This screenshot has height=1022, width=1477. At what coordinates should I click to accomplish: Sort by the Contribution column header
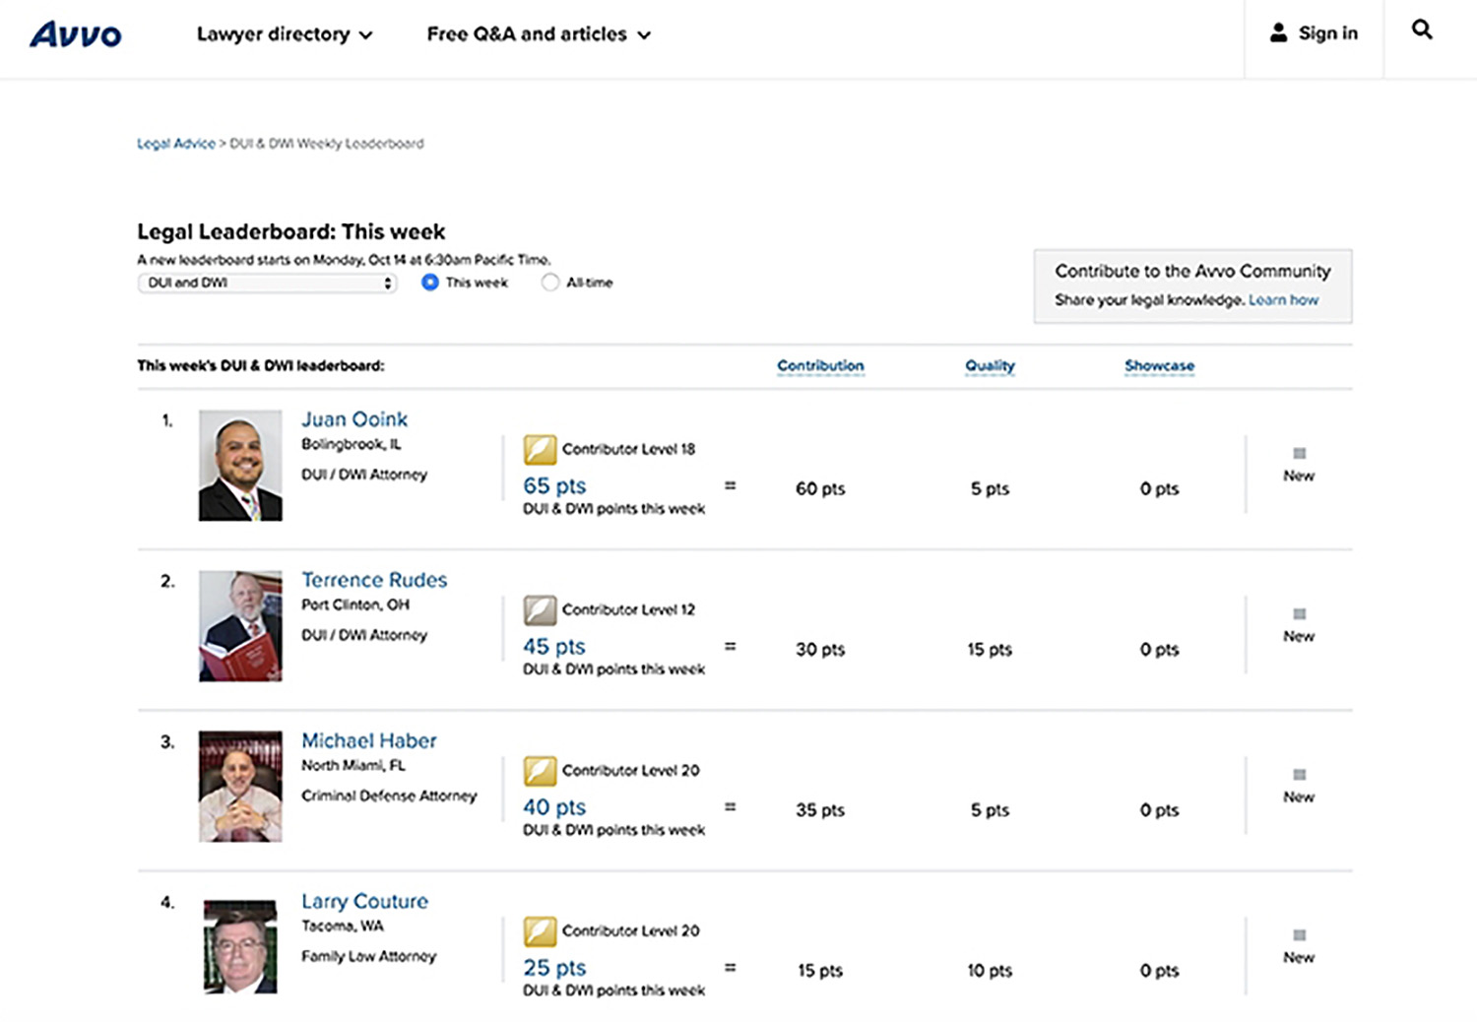point(820,365)
